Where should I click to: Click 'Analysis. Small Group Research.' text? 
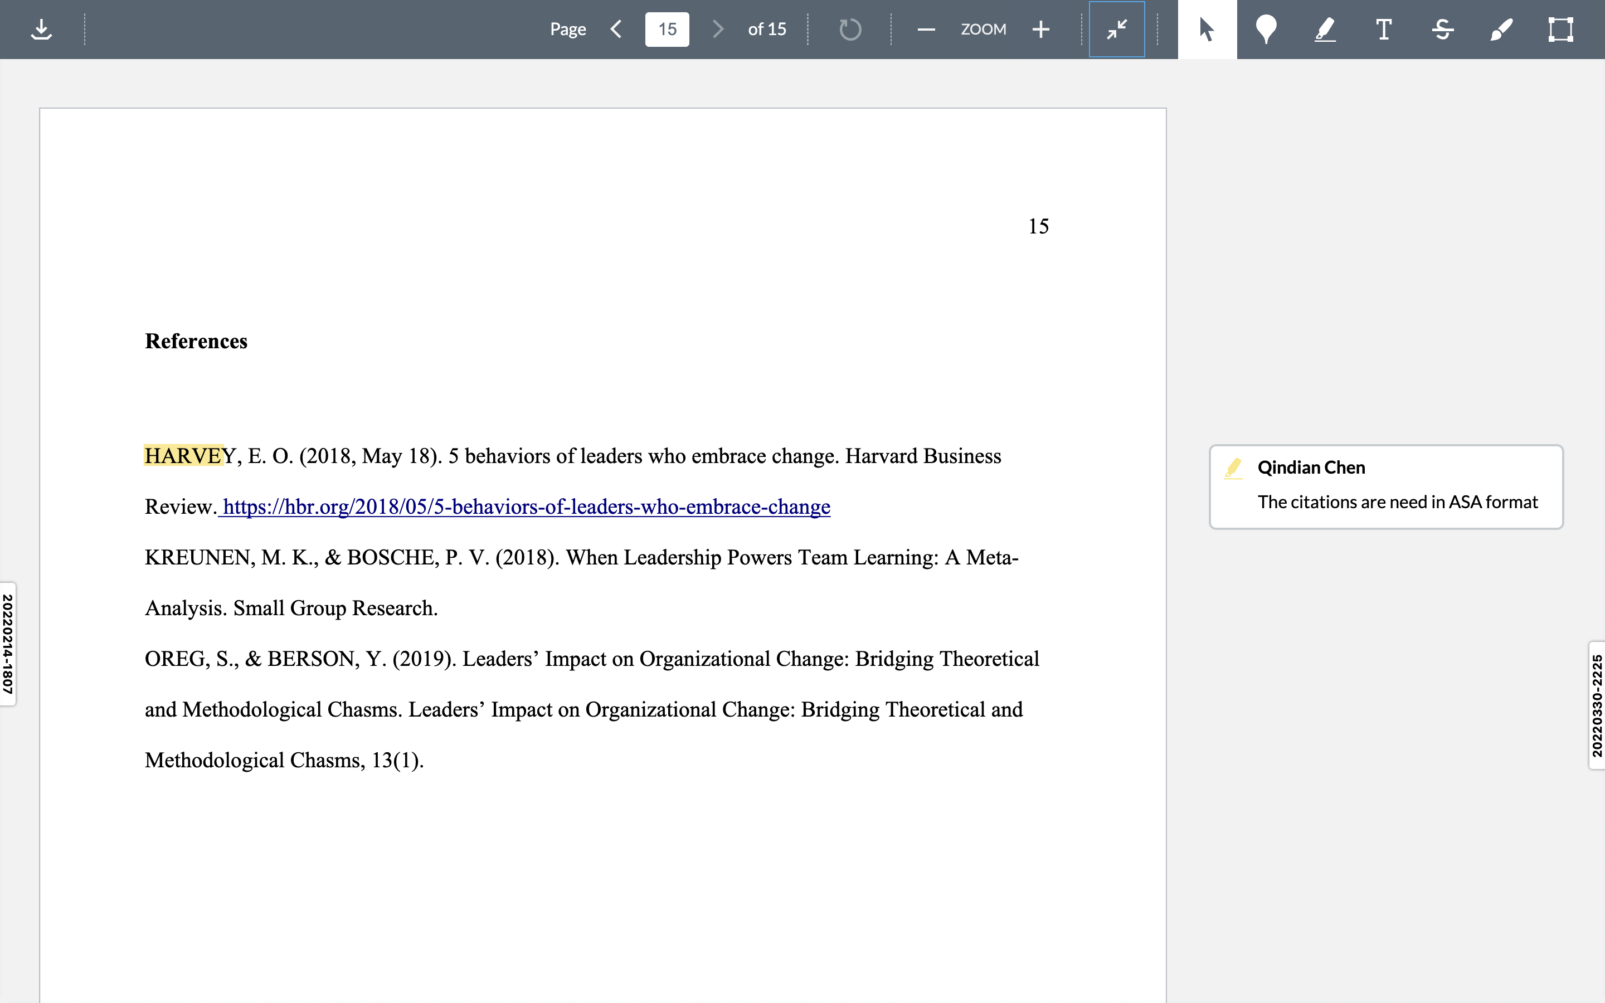[x=291, y=608]
